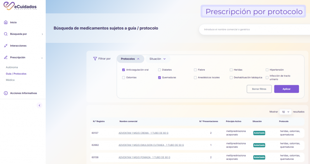
Task: Uncheck the Anticoagulación oral checkbox
Action: coord(124,70)
